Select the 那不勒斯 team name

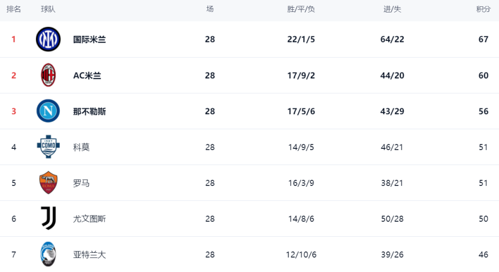(89, 111)
